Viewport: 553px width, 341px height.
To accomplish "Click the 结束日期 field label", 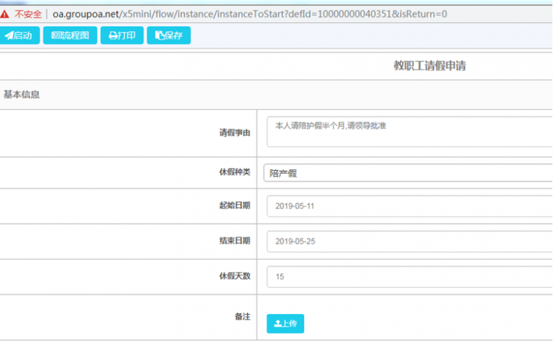I will [x=234, y=240].
